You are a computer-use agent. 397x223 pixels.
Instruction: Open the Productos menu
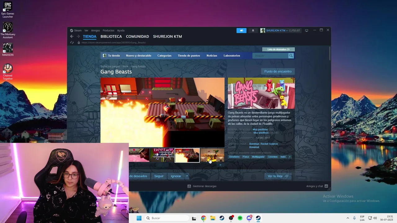109,30
